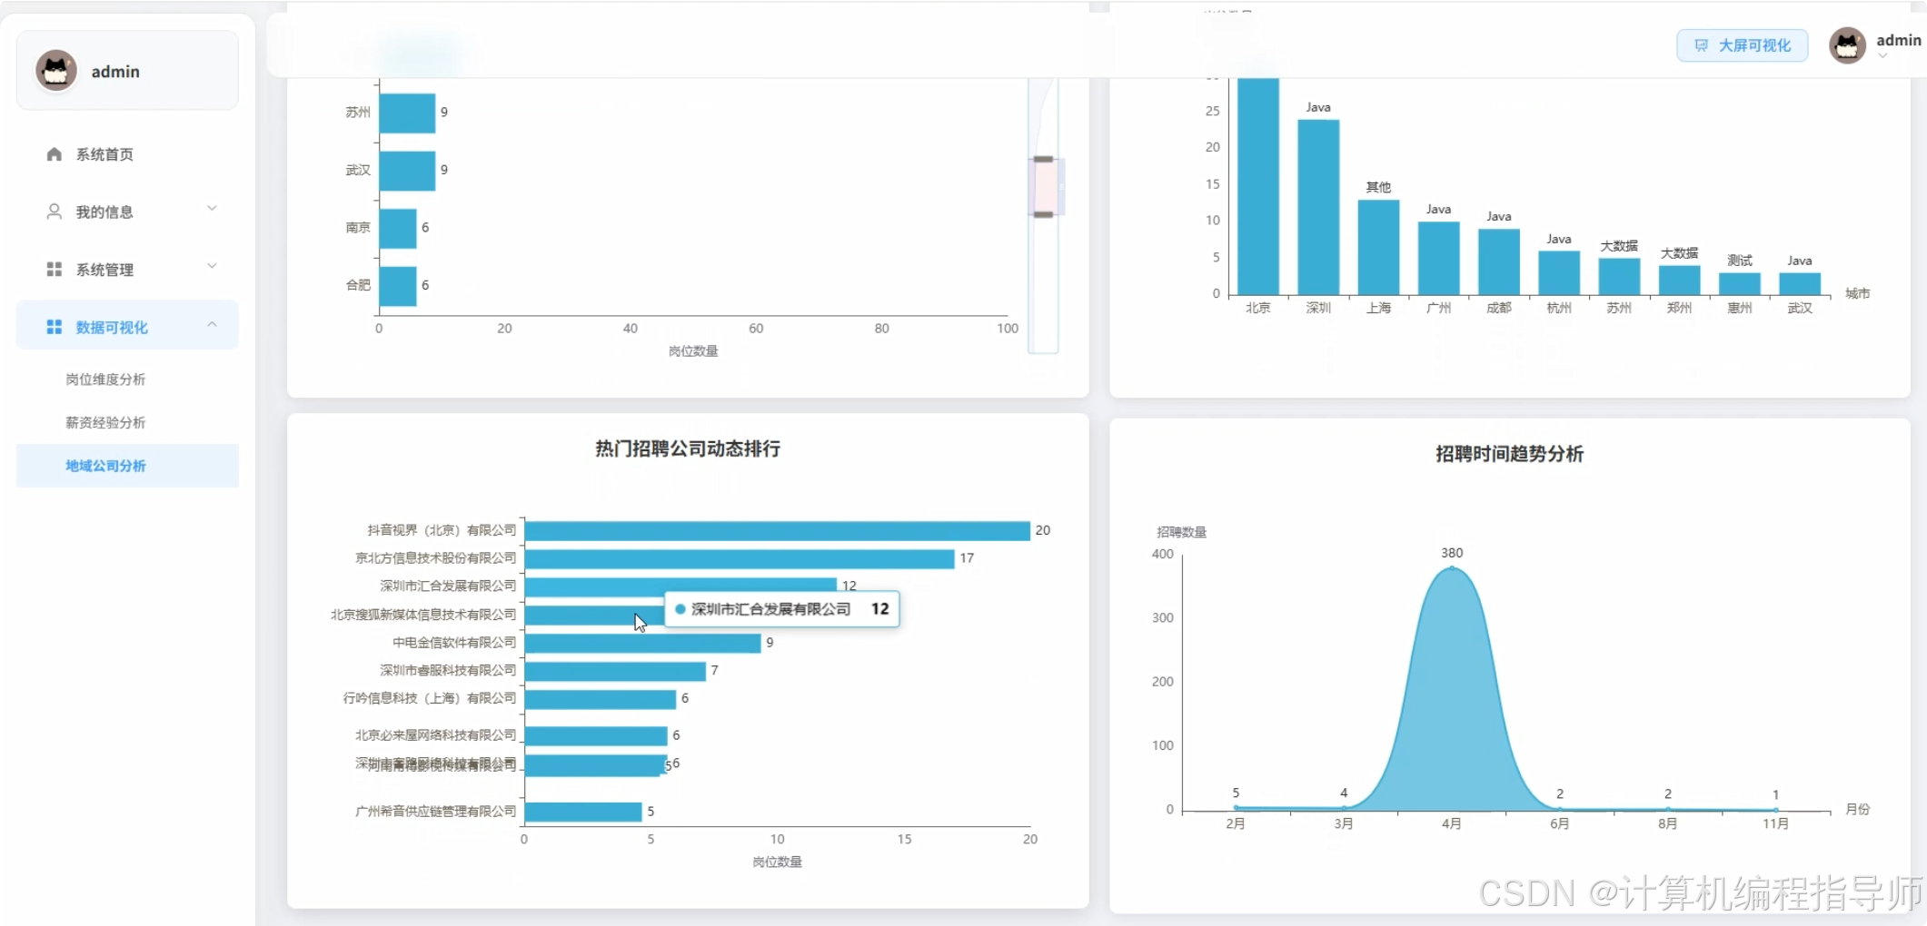Click the 京北方信息技术股份有限公司 bar
The height and width of the screenshot is (926, 1927).
click(740, 558)
